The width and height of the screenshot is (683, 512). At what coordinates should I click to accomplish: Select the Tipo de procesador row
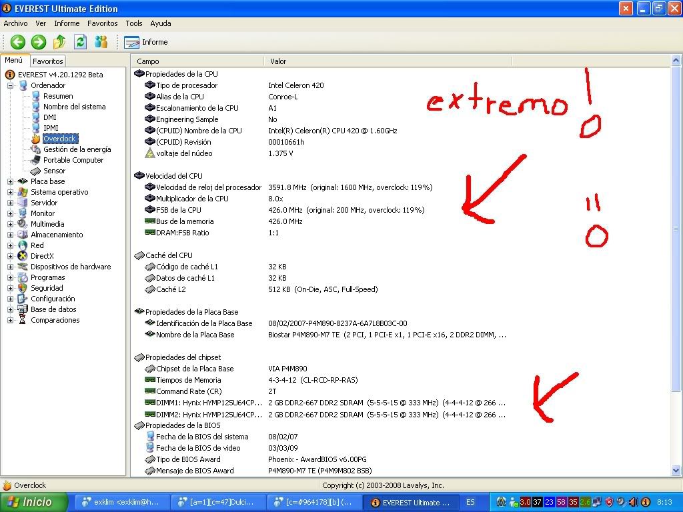(321, 85)
